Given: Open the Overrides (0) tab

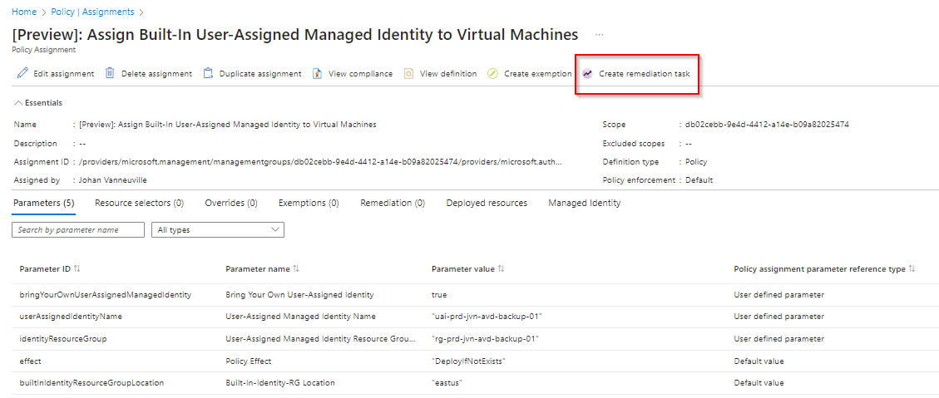Looking at the screenshot, I should (231, 203).
